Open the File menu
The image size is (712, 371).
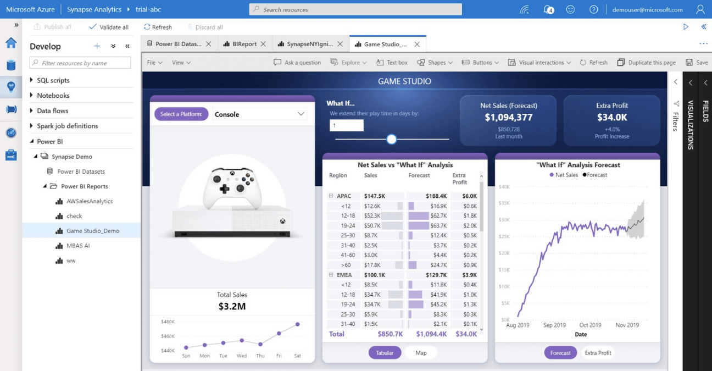tap(154, 63)
